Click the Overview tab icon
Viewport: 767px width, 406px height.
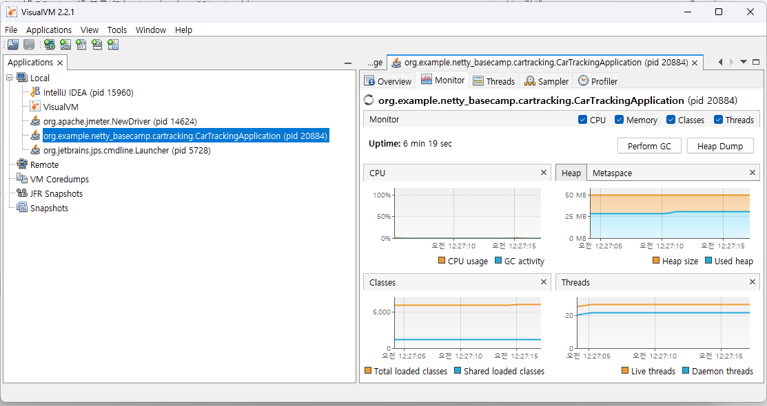coord(370,81)
